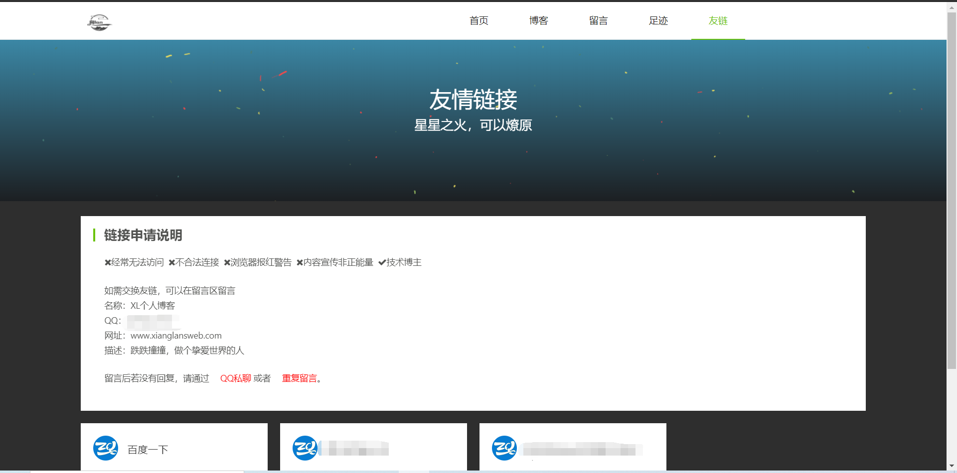This screenshot has width=957, height=473.
Task: Click the ZQ icon on the rightmost friend card
Action: [504, 448]
